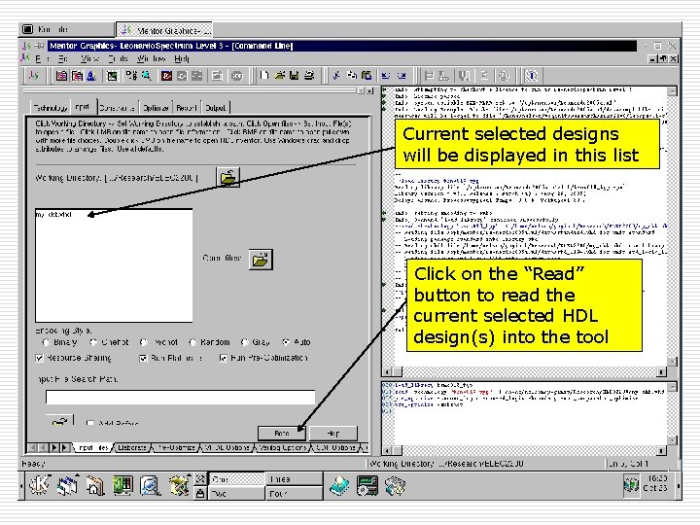Open the VHDL Options bottom tab
The height and width of the screenshot is (525, 700).
tap(227, 447)
